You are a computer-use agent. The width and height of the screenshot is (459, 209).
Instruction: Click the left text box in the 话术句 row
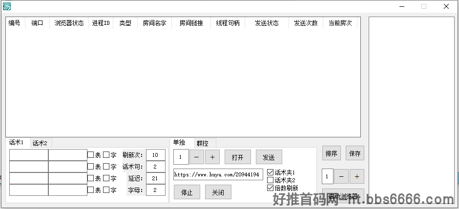(29, 167)
